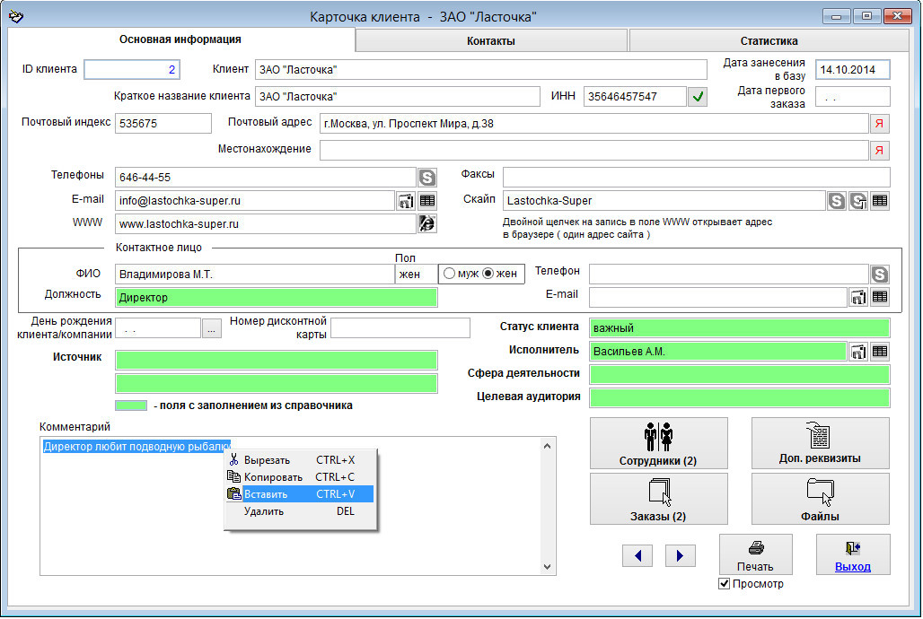The image size is (923, 619).
Task: Click the Выход button
Action: [x=852, y=554]
